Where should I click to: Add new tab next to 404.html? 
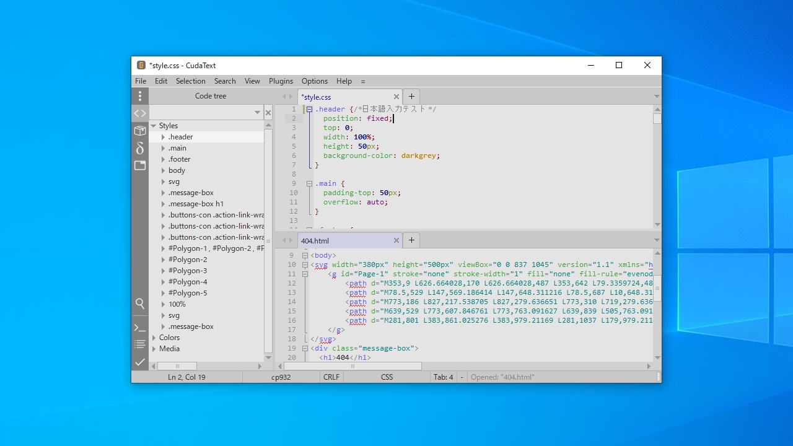click(x=411, y=240)
